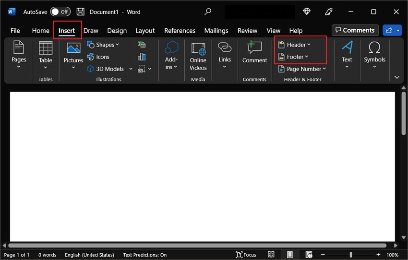Viewport: 408px width, 260px height.
Task: Switch to the Draw tab
Action: tap(91, 31)
